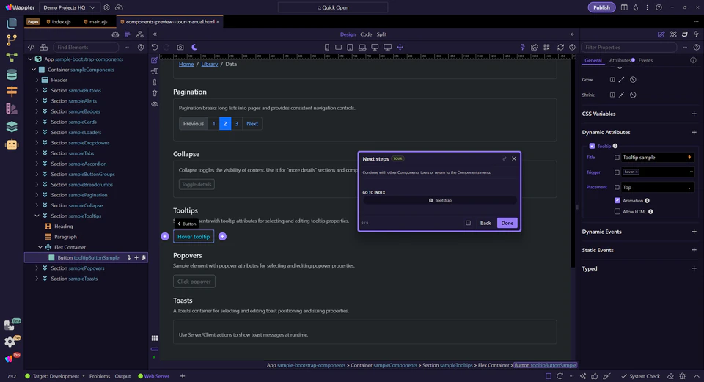Viewport: 704px width, 382px height.
Task: Switch to the Split view tab
Action: tap(381, 34)
